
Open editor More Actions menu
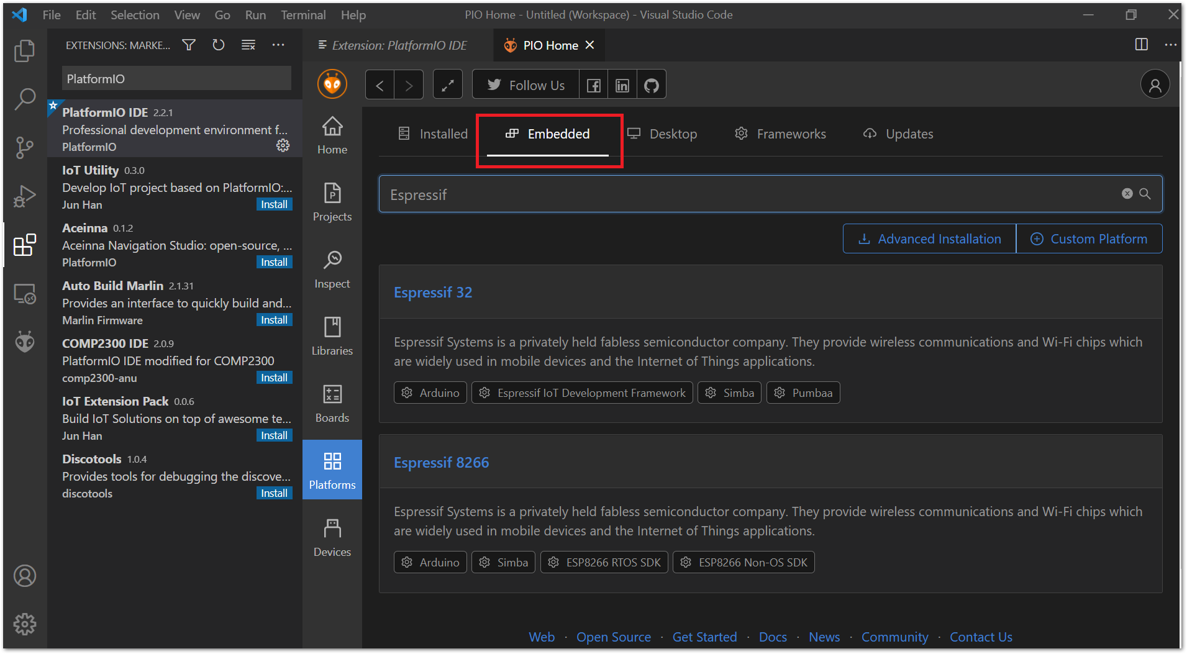1171,45
